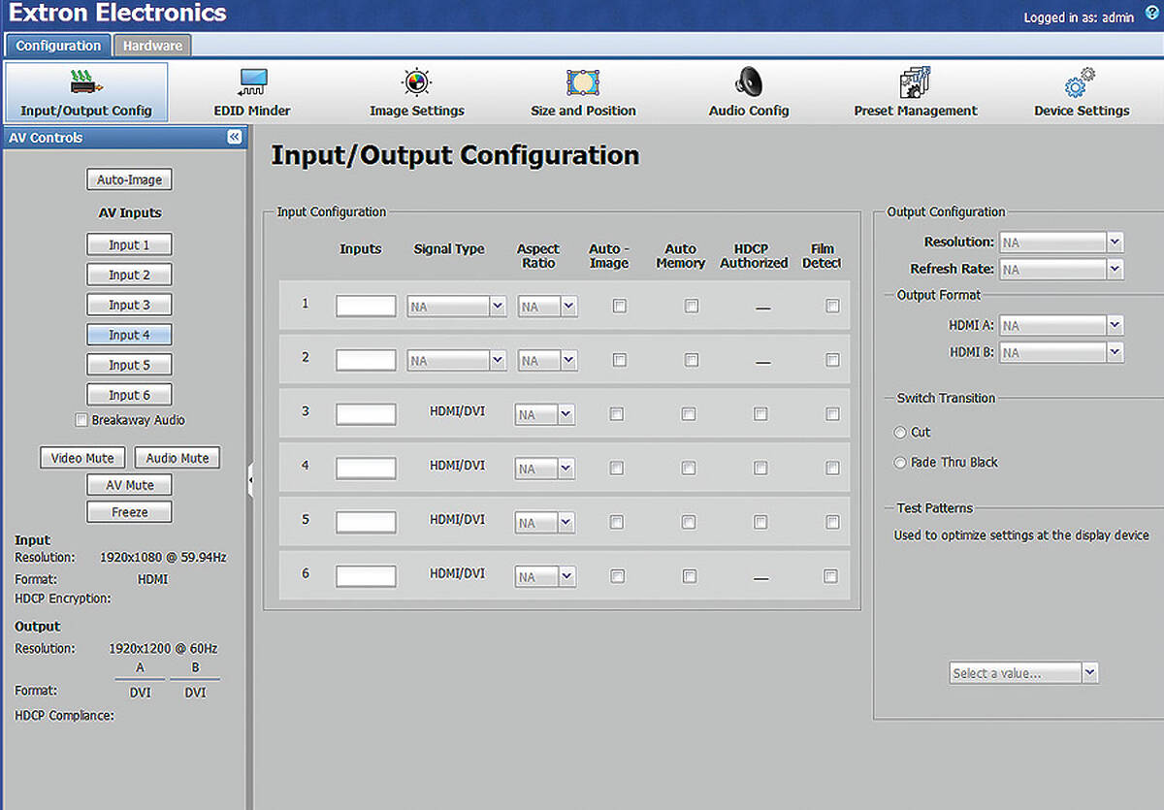Select Input 4 button

click(129, 335)
